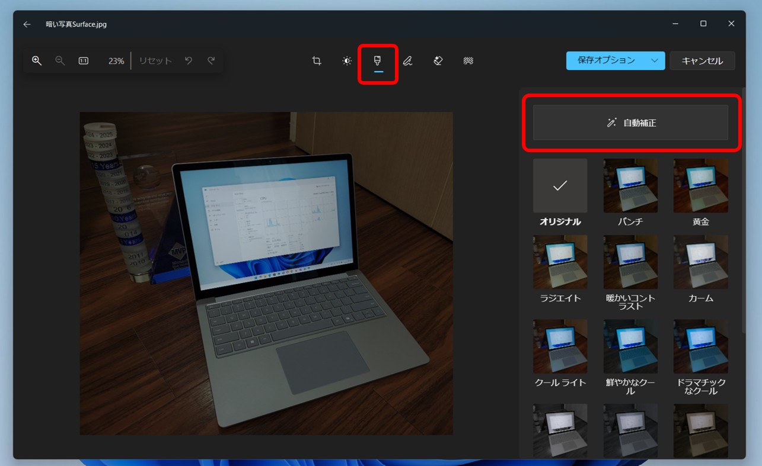762x466 pixels.
Task: Set zoom to actual size 1:1
Action: point(84,60)
